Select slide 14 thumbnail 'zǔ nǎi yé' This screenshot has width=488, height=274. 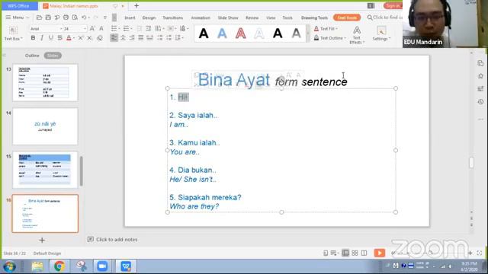point(45,126)
